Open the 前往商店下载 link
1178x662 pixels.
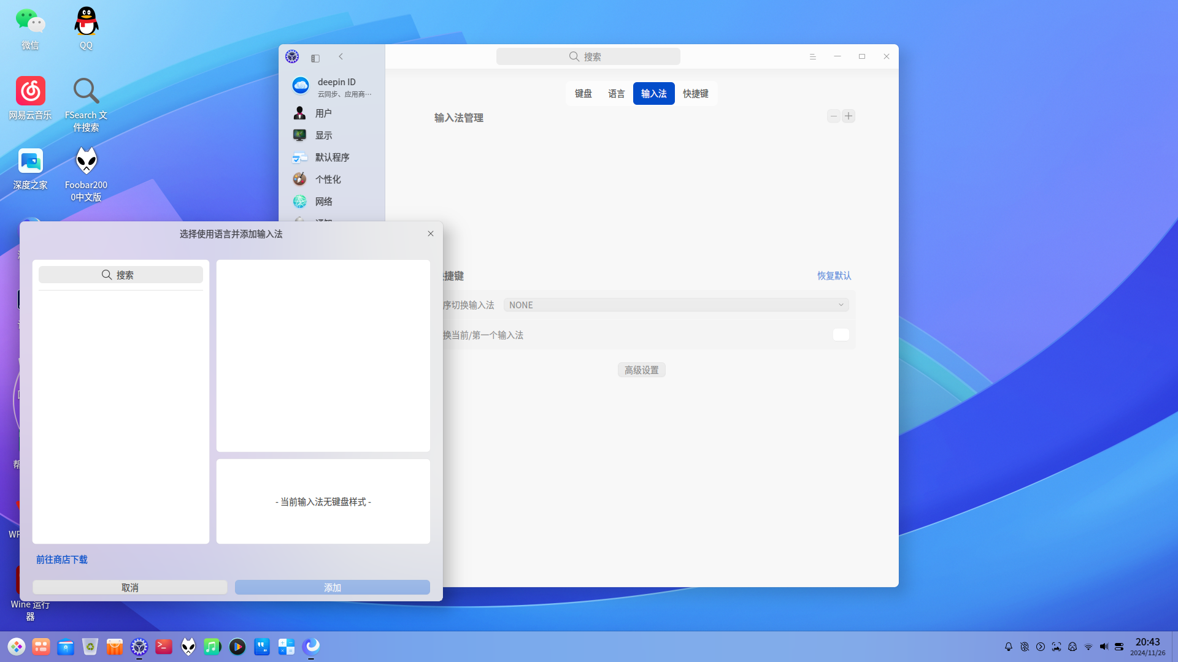coord(61,559)
